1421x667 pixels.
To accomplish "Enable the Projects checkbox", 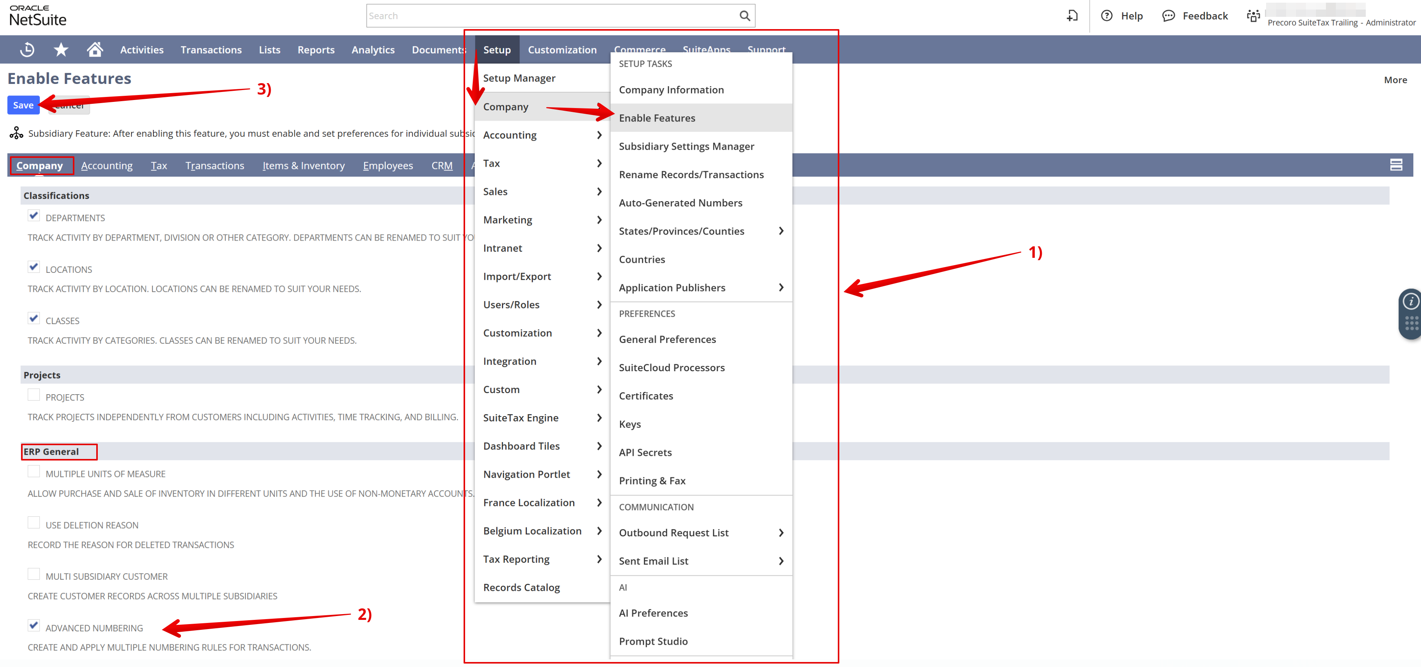I will click(34, 395).
